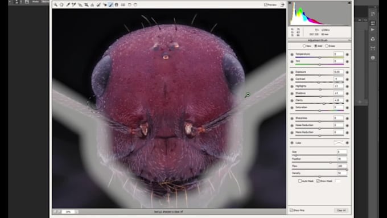This screenshot has height=218, width=387.
Task: Toggle the Show Pins checkbox
Action: (291, 211)
